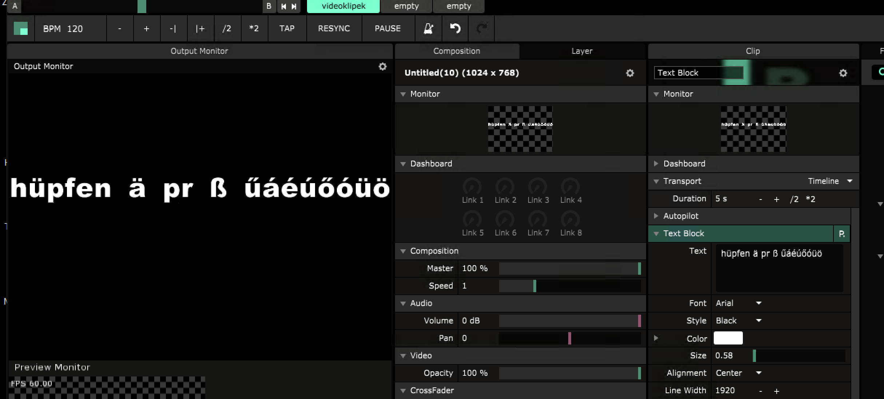Click into the Text input field
This screenshot has width=884, height=399.
(779, 268)
